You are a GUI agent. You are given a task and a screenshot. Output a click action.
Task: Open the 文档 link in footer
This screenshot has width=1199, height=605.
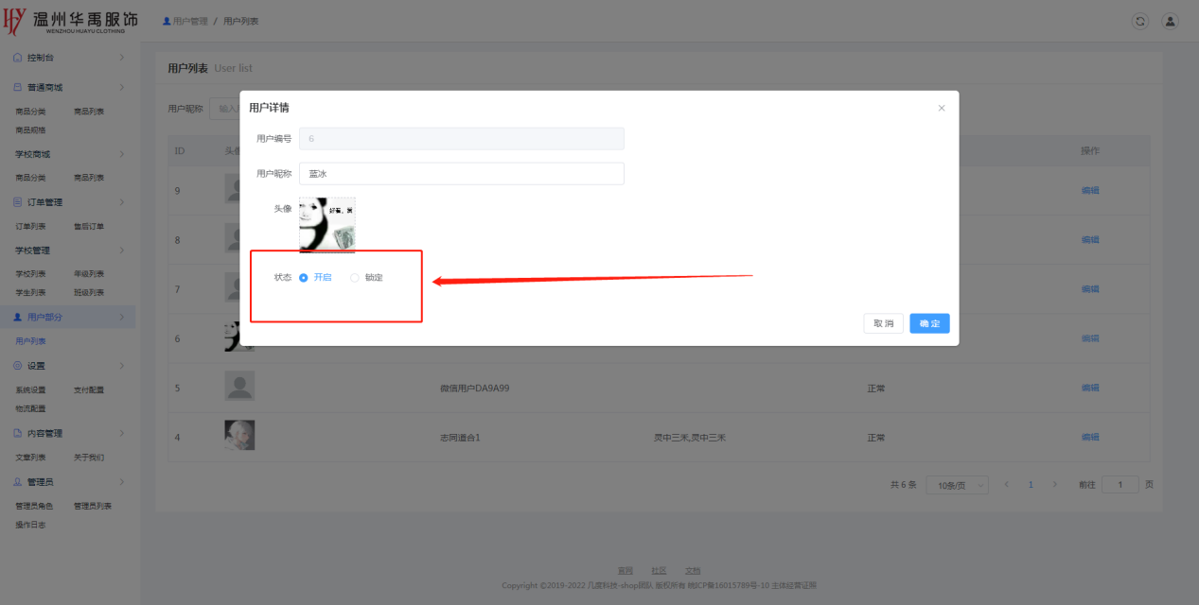tap(693, 571)
